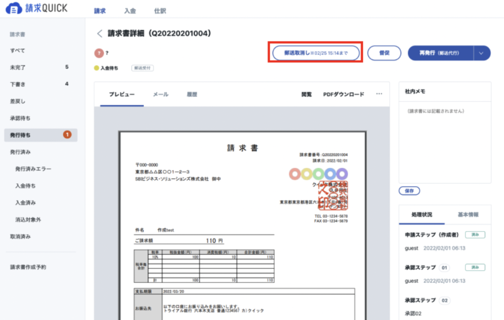Click the 請求書詳細 (Q20220201004) title
504x320 pixels.
[x=159, y=33]
